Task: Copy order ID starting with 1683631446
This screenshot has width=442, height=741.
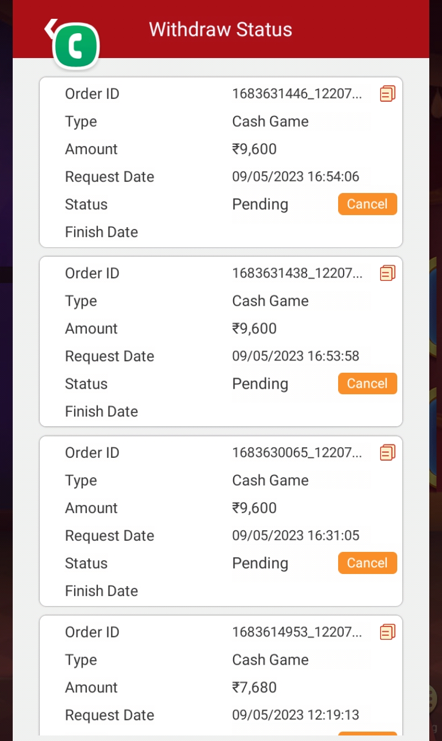Action: (387, 94)
